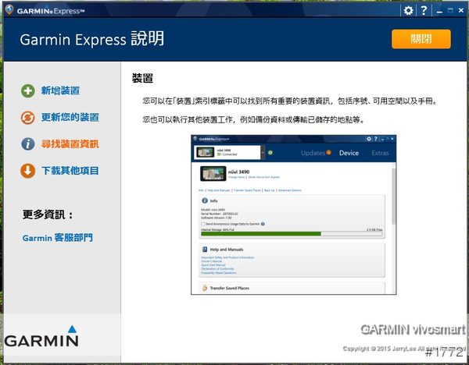Follow the Garmin 客服部門 link
The width and height of the screenshot is (469, 365).
click(57, 238)
